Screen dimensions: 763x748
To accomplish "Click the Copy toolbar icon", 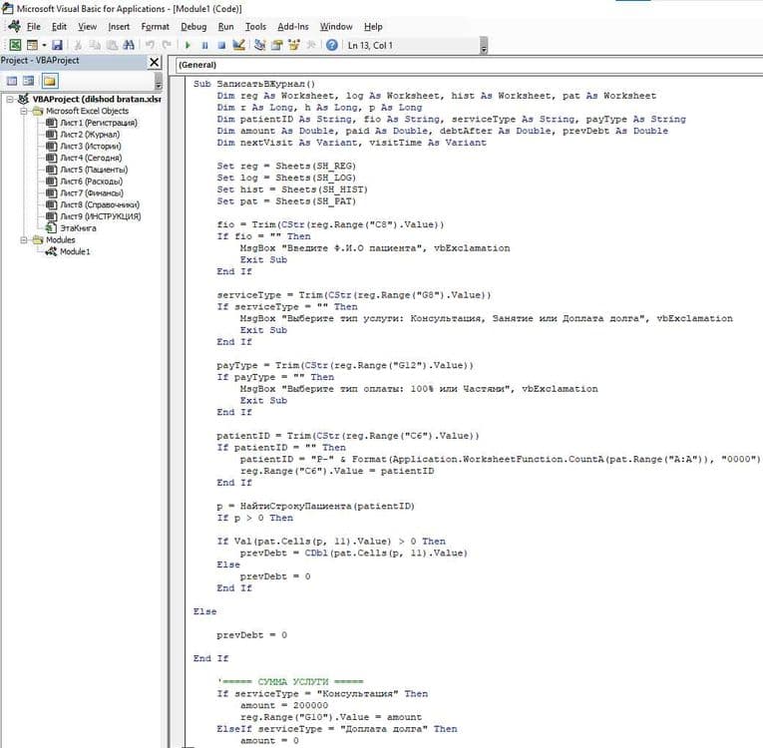I will pos(95,45).
